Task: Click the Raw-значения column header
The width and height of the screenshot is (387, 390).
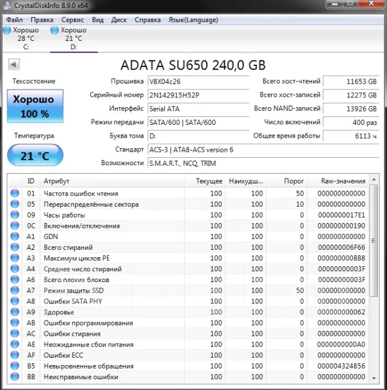Action: click(338, 181)
